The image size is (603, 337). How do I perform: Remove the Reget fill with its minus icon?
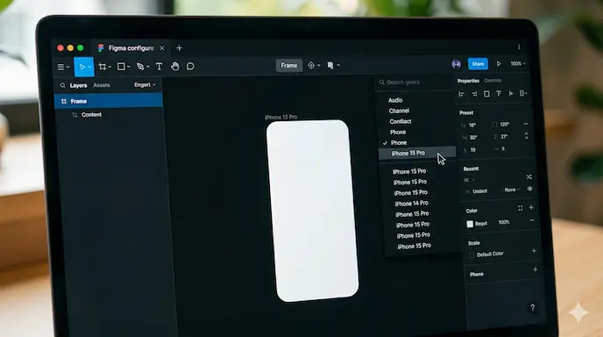(532, 220)
